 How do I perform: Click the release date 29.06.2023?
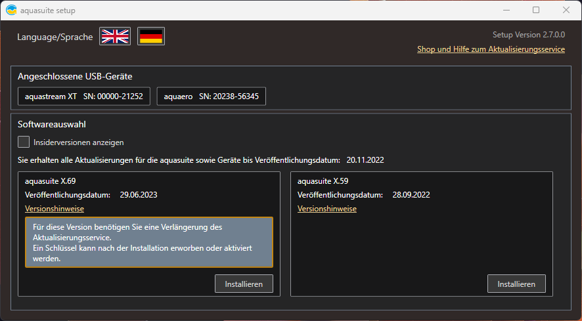click(x=139, y=195)
